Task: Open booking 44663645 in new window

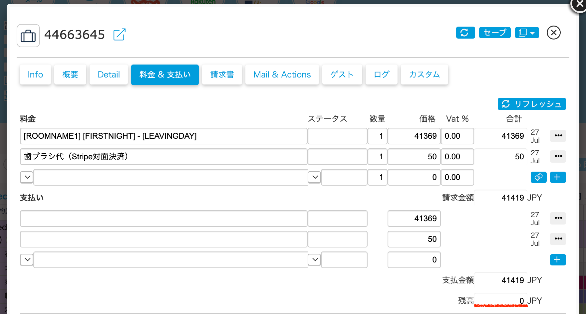Action: pos(119,35)
